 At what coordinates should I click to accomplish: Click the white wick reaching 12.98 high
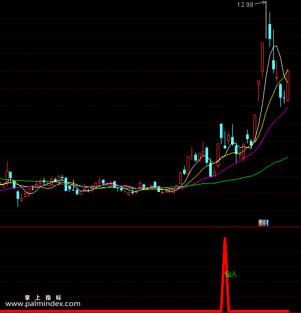tap(266, 20)
